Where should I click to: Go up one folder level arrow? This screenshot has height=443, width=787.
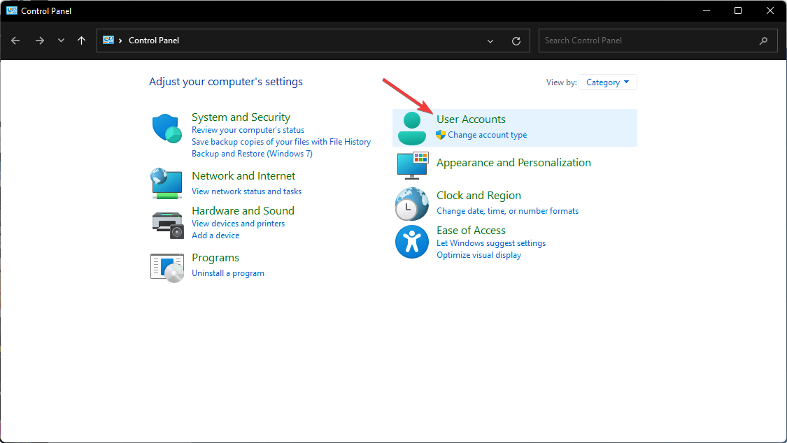point(82,41)
